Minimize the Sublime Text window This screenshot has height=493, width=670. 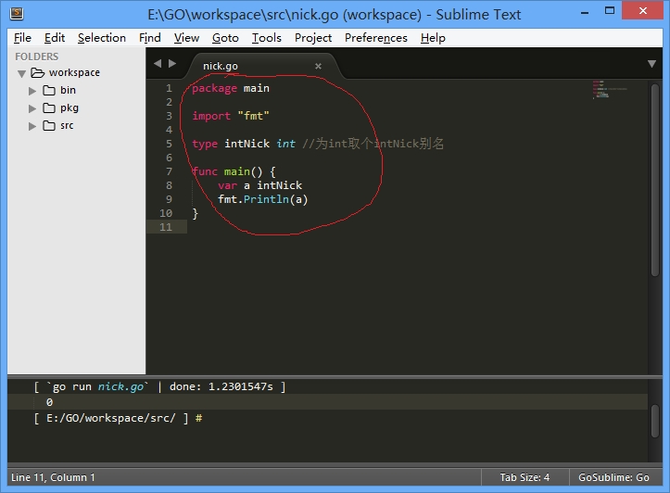[x=585, y=12]
